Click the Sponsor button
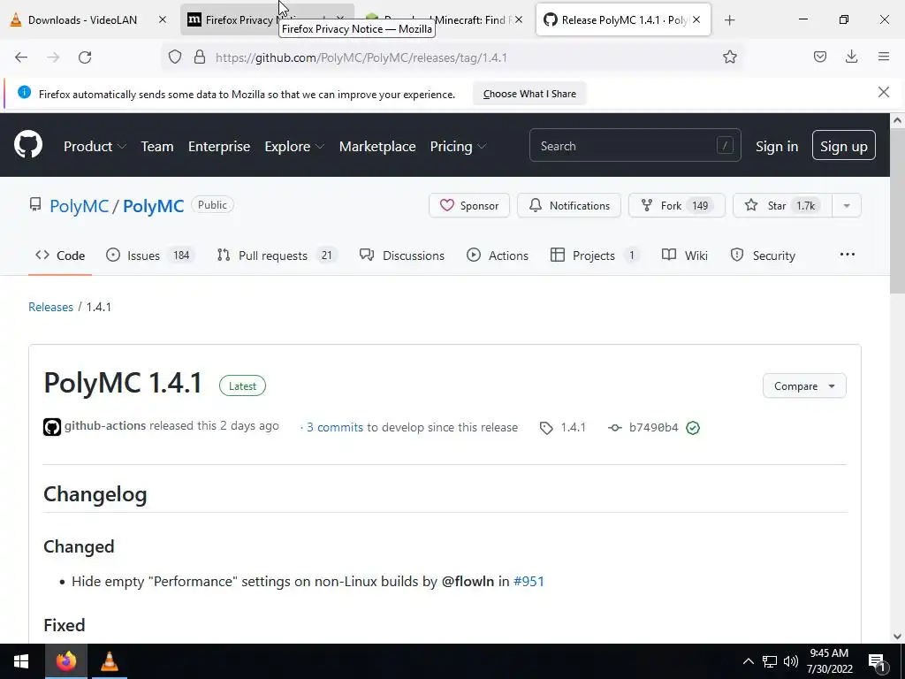This screenshot has width=905, height=679. click(x=469, y=205)
